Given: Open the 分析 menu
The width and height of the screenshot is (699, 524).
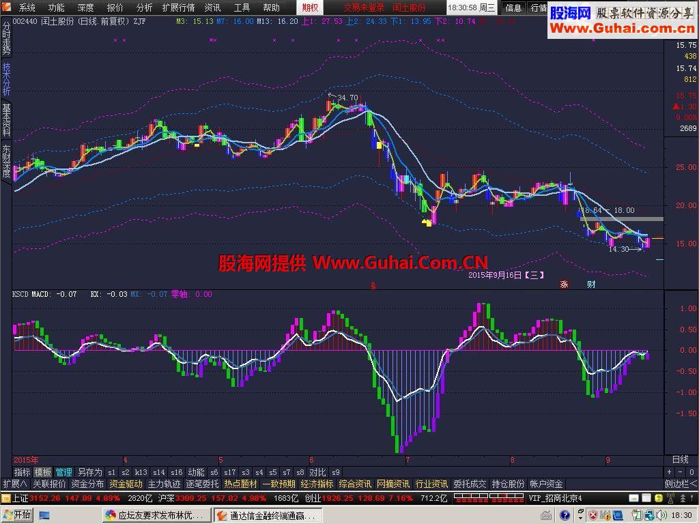Looking at the screenshot, I should click(x=144, y=8).
